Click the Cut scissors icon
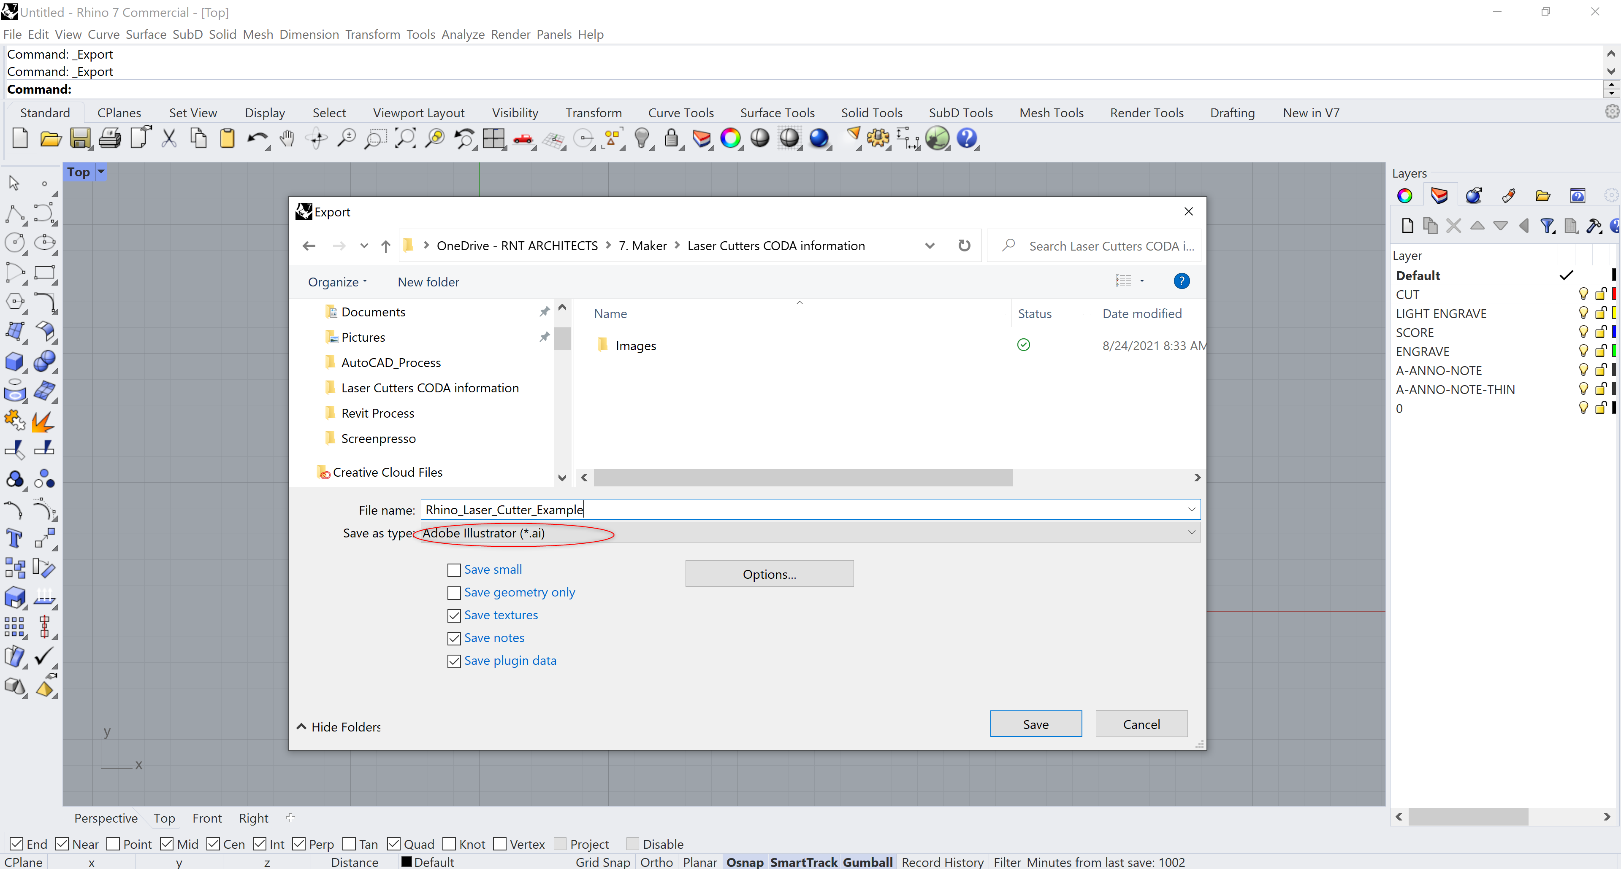Image resolution: width=1621 pixels, height=869 pixels. (x=169, y=138)
